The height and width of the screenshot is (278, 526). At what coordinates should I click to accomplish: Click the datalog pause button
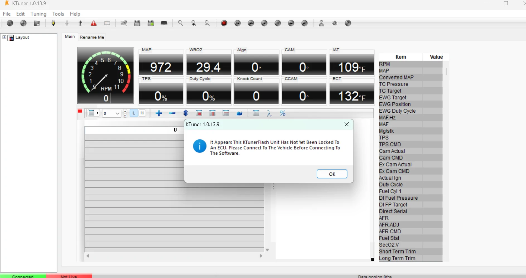coord(278,23)
